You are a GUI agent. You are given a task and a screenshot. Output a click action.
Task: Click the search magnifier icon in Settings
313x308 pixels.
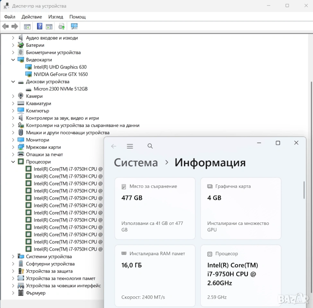150,146
